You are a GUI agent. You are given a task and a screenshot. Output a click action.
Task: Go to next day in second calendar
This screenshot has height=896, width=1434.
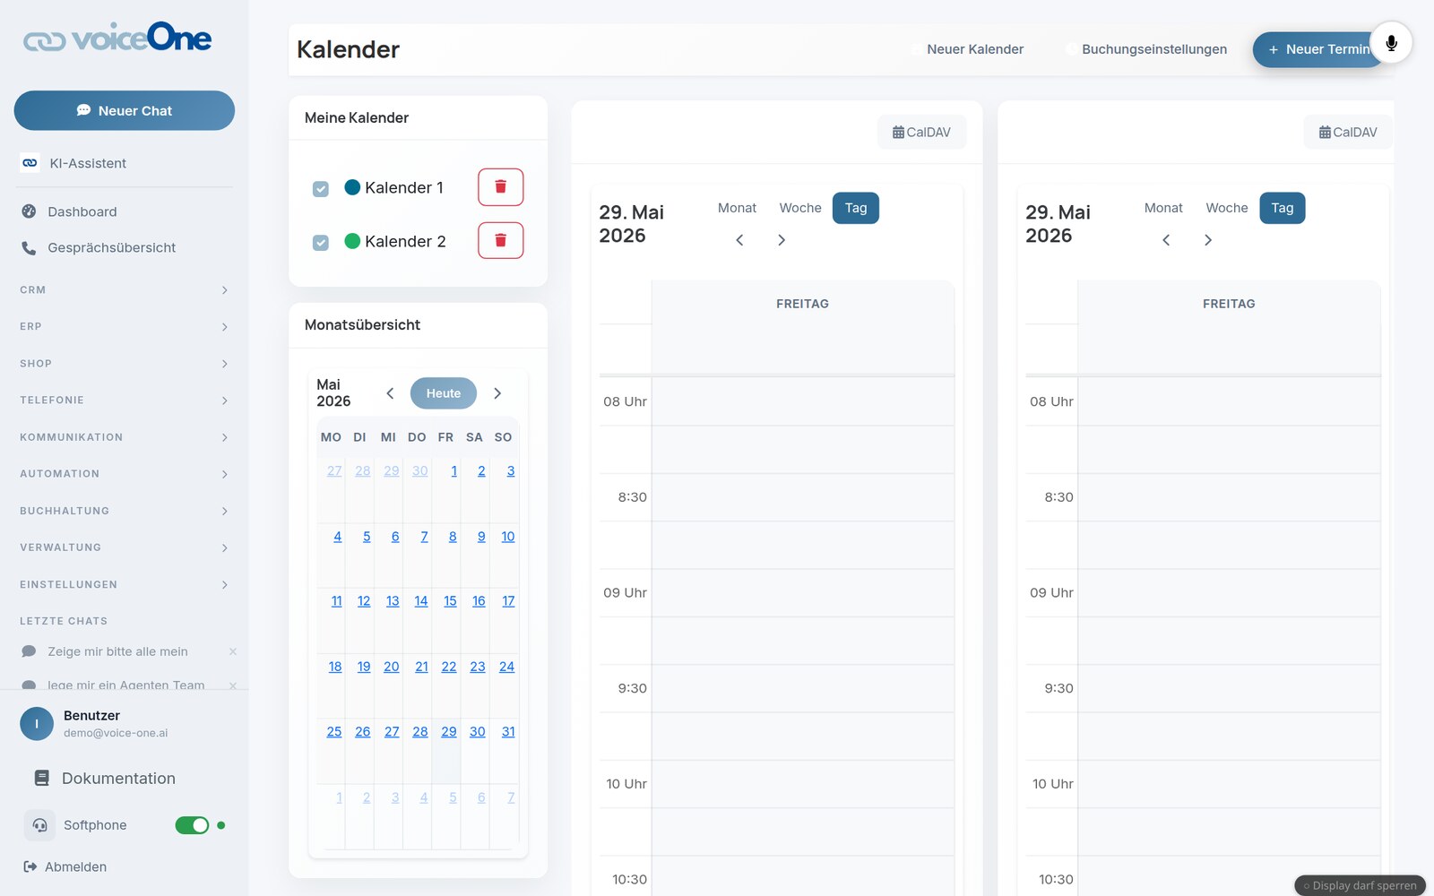pyautogui.click(x=1208, y=240)
